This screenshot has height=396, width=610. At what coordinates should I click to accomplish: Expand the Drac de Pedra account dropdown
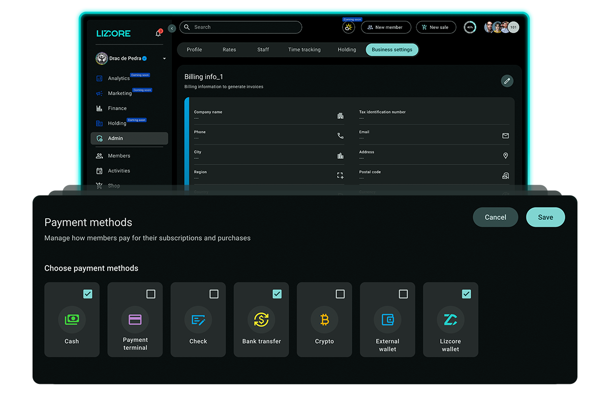(x=164, y=59)
